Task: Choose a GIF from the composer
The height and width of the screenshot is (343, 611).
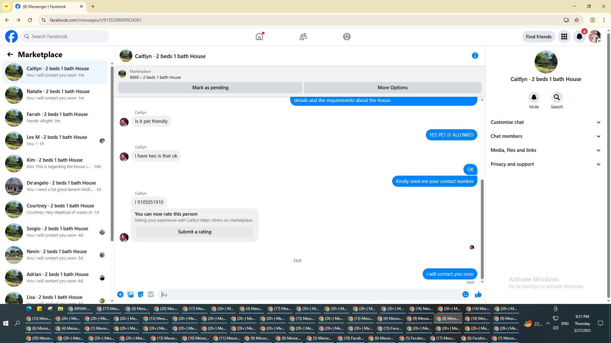Action: [x=151, y=294]
